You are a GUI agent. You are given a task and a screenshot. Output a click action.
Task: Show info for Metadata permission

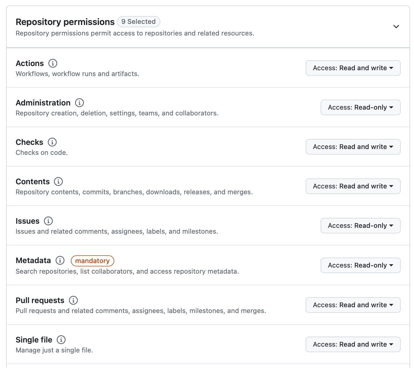pos(59,261)
